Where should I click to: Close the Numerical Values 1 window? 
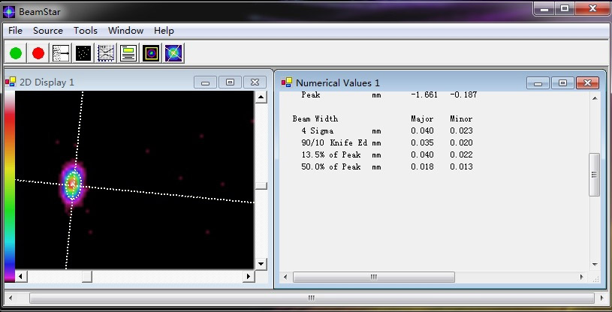(587, 83)
